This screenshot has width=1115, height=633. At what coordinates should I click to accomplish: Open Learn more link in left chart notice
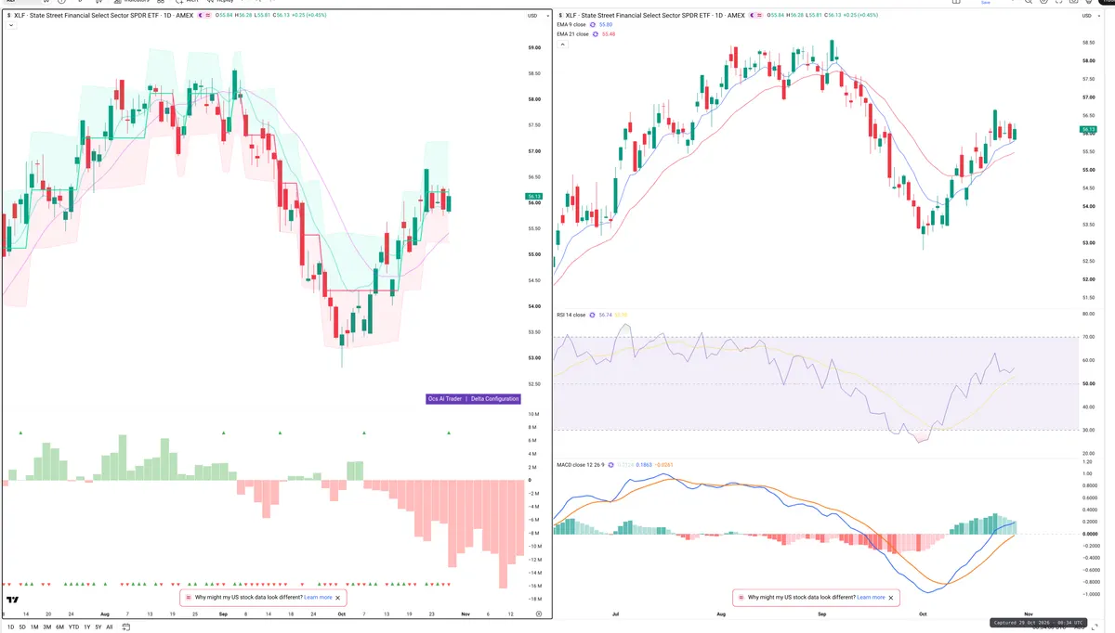318,598
